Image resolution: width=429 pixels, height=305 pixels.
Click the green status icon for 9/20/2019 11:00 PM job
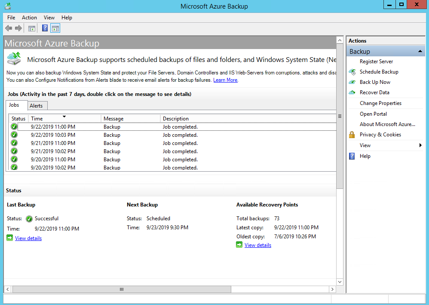[x=14, y=159]
